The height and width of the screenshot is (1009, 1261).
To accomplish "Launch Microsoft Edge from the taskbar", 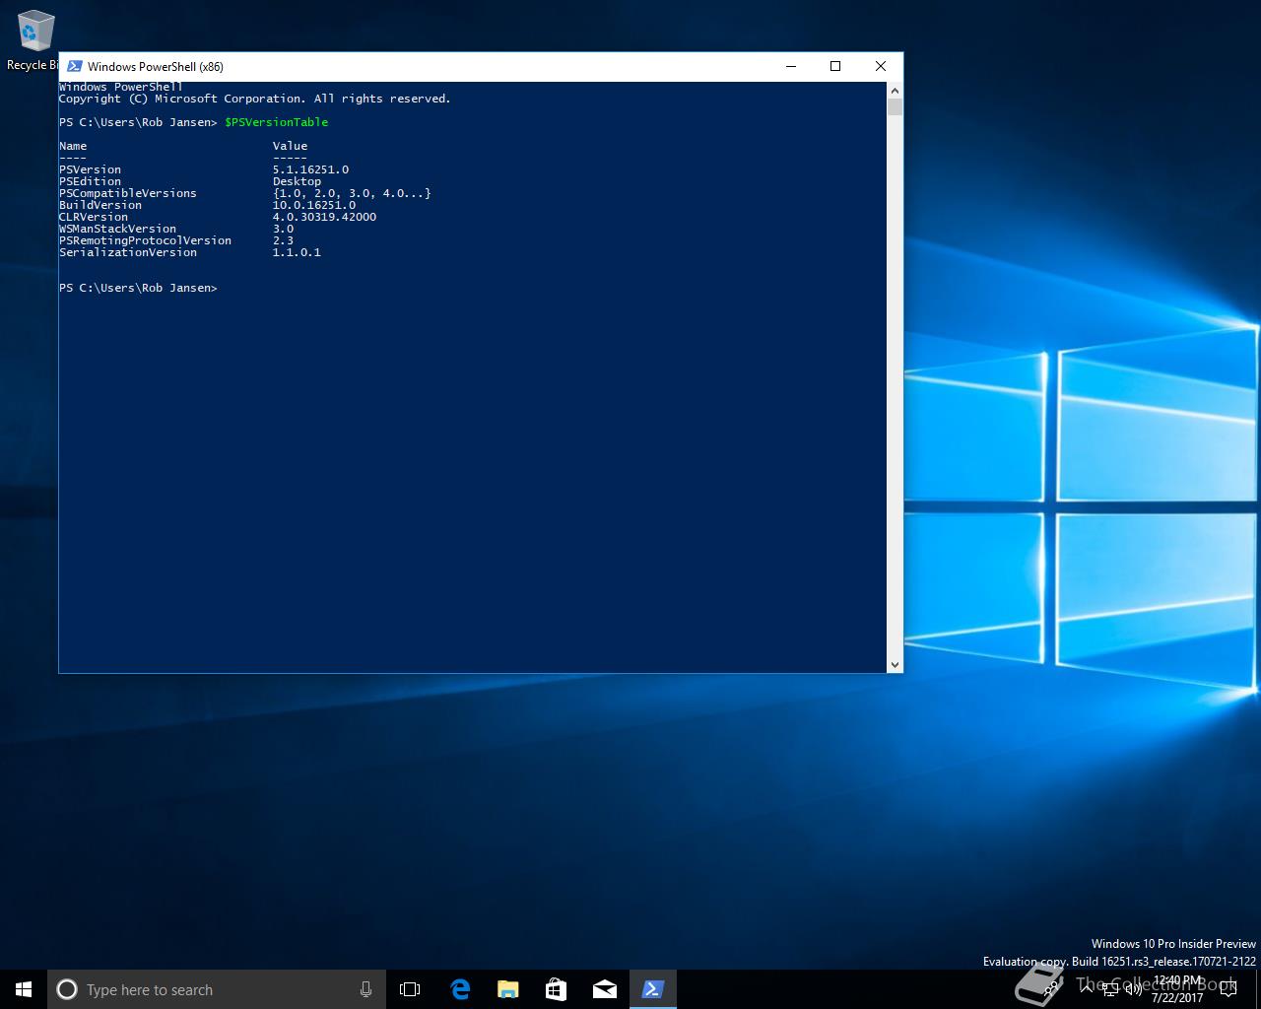I will pyautogui.click(x=460, y=989).
